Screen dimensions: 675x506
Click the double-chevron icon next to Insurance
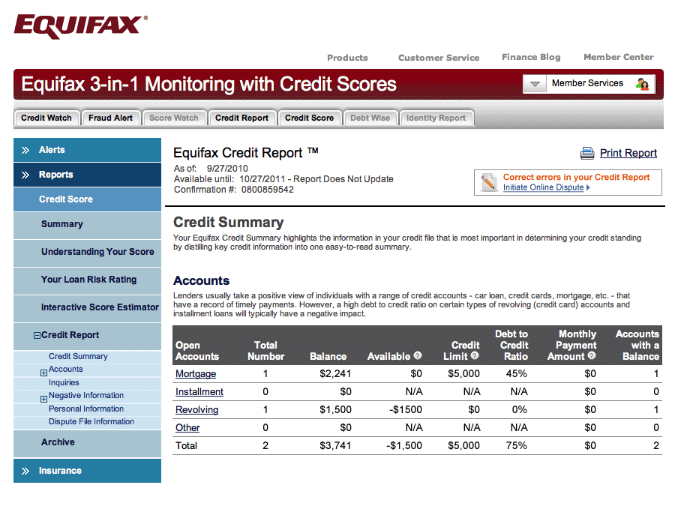point(25,471)
